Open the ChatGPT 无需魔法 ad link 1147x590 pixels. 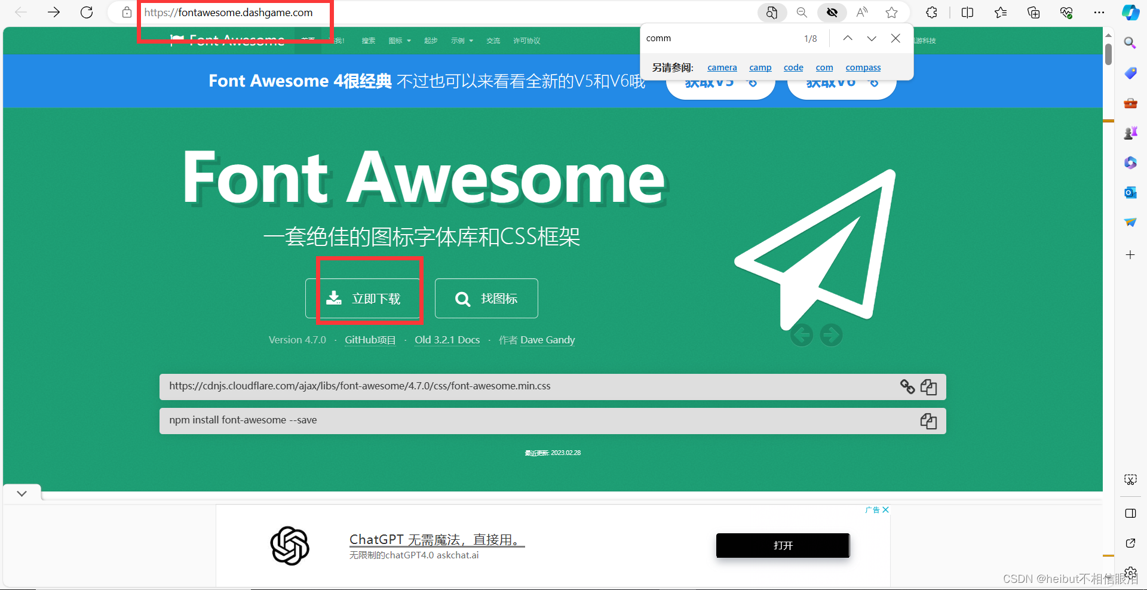[x=437, y=539]
